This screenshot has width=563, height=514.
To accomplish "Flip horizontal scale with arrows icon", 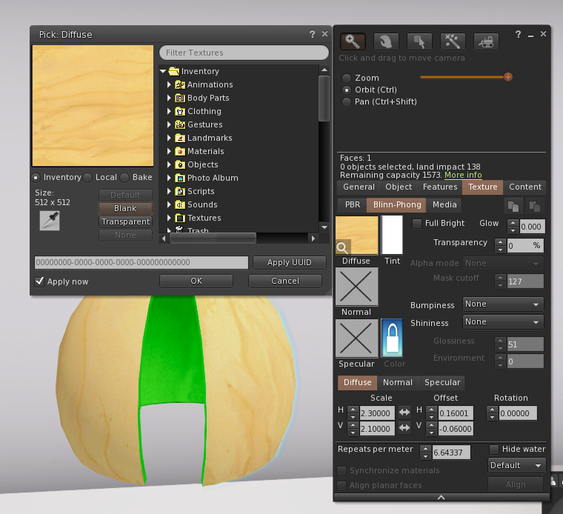I will pyautogui.click(x=404, y=413).
